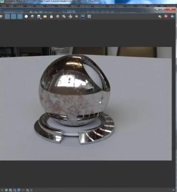177x192 pixels.
Task: Load an image using the folder icon
Action: click(x=45, y=17)
